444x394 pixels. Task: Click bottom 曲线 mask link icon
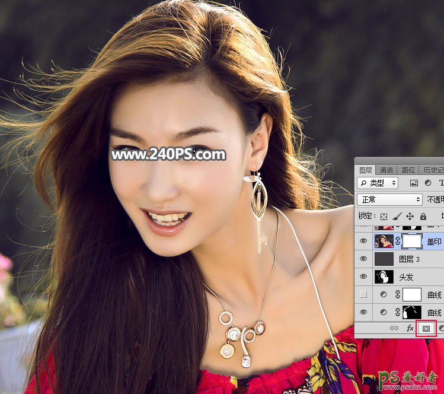point(398,312)
